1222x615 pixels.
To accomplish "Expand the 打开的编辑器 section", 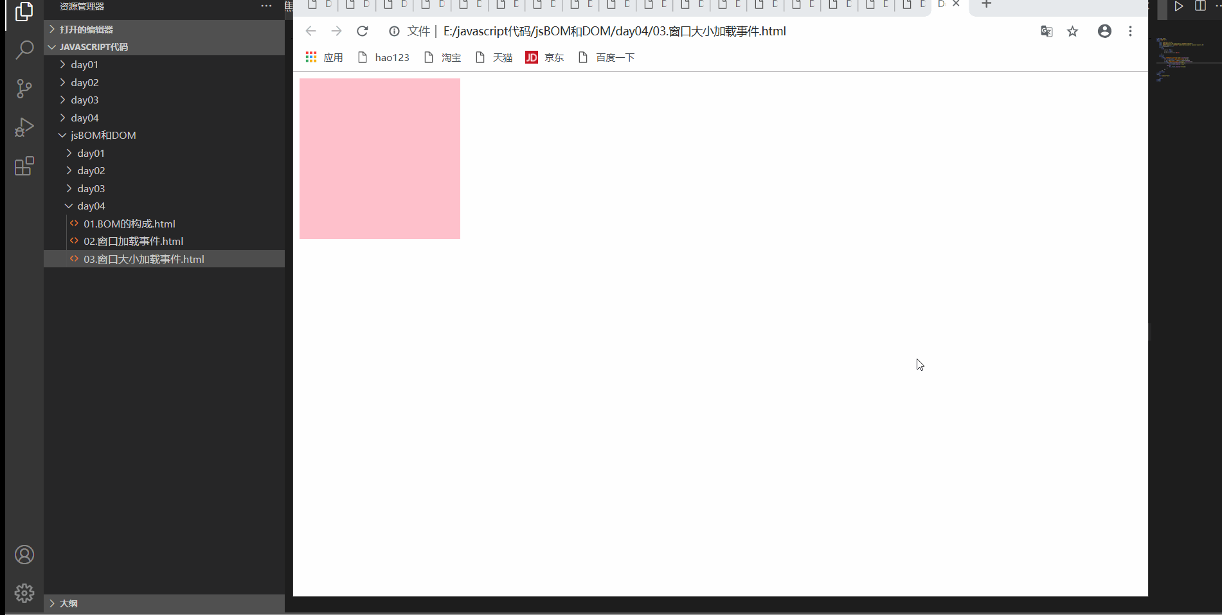I will [x=164, y=29].
